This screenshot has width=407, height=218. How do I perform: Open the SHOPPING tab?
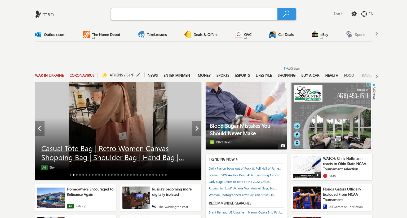[x=286, y=75]
